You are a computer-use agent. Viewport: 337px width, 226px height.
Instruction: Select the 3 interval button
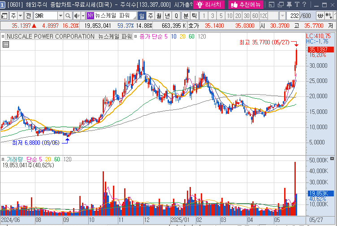pos(212,16)
